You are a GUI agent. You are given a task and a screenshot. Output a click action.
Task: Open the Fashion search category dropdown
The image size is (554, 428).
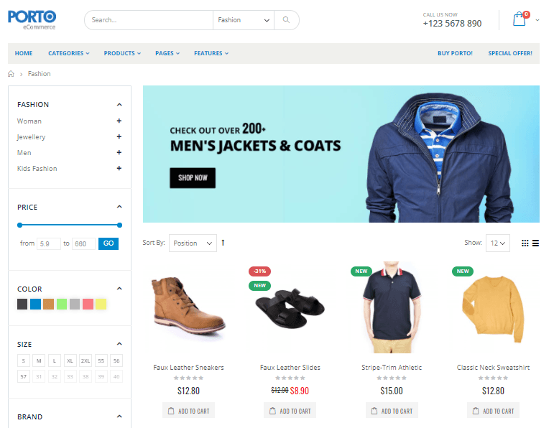(x=244, y=20)
